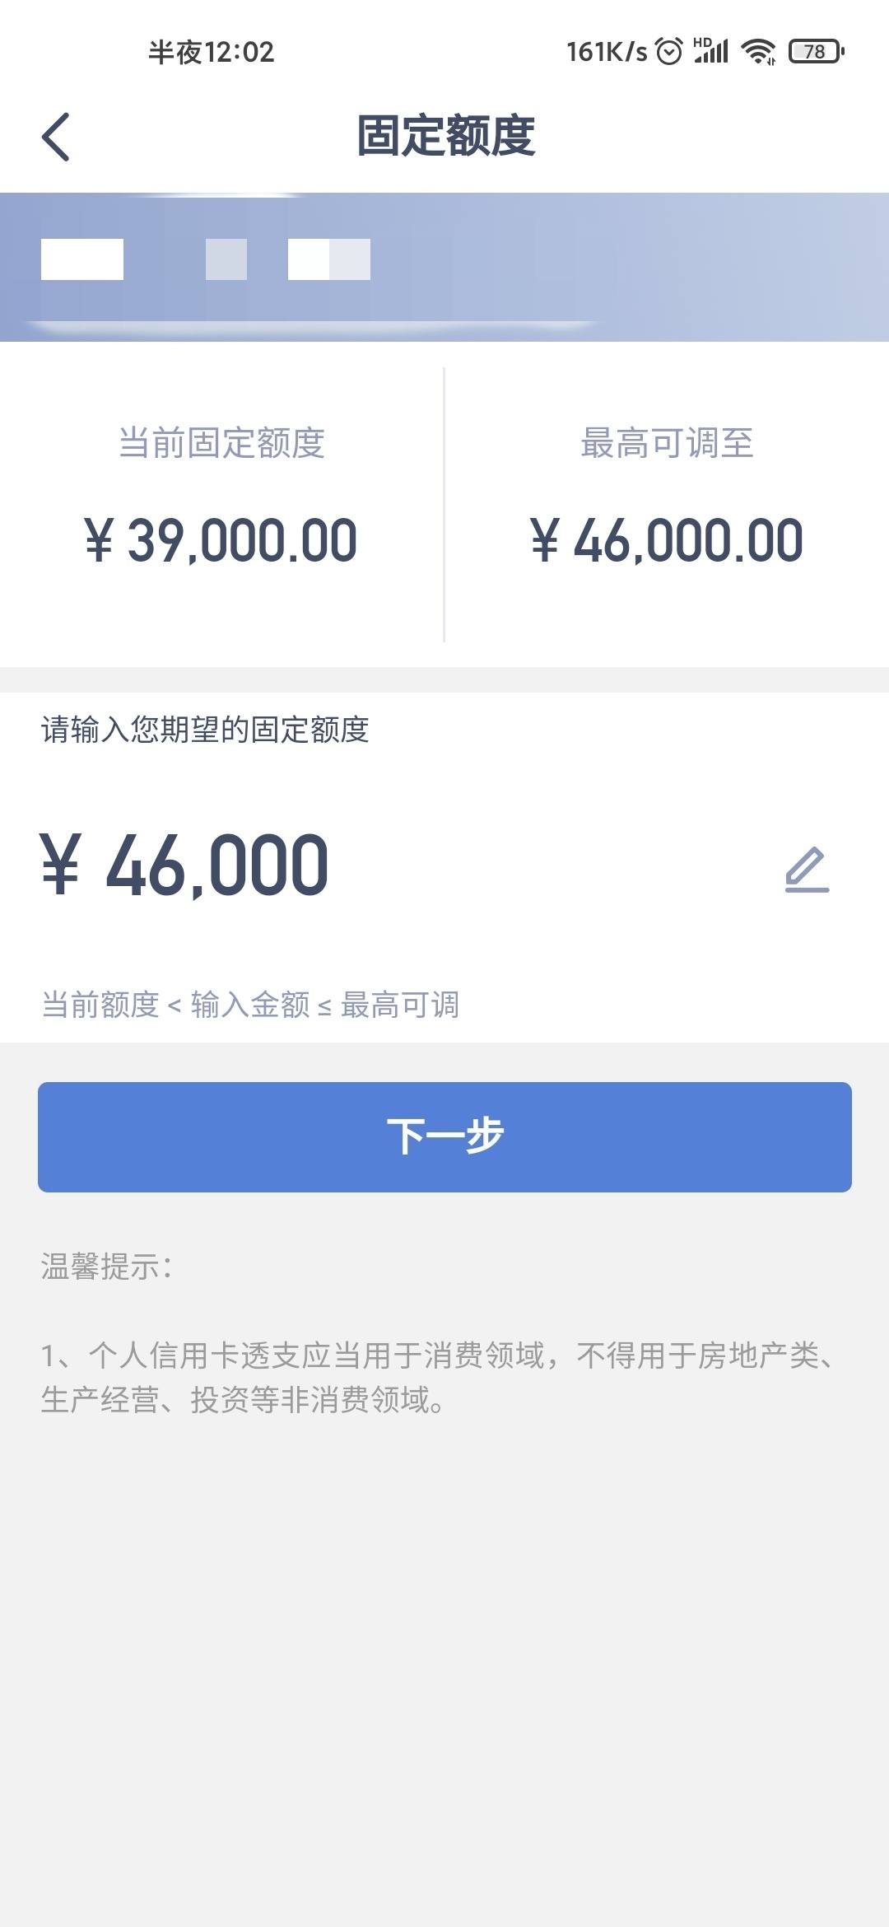Viewport: 889px width, 1927px height.
Task: Tap 请输入您期望的固定额度 prompt text
Action: pyautogui.click(x=205, y=730)
